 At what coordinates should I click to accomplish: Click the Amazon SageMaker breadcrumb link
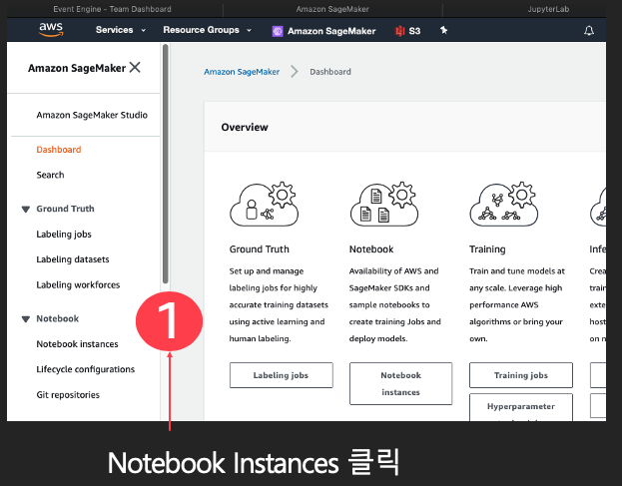click(242, 72)
